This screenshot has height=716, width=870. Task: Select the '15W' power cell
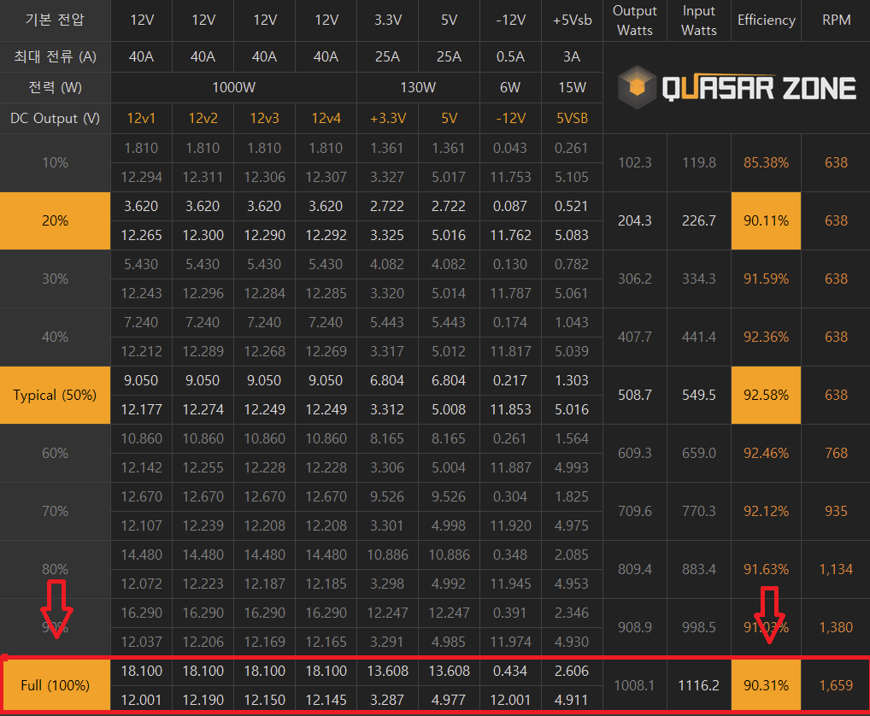coord(572,88)
